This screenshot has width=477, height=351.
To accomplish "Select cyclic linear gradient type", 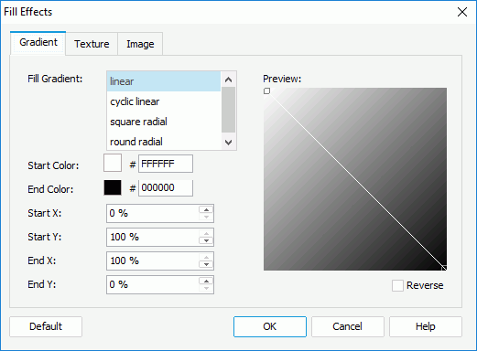I will coord(164,101).
